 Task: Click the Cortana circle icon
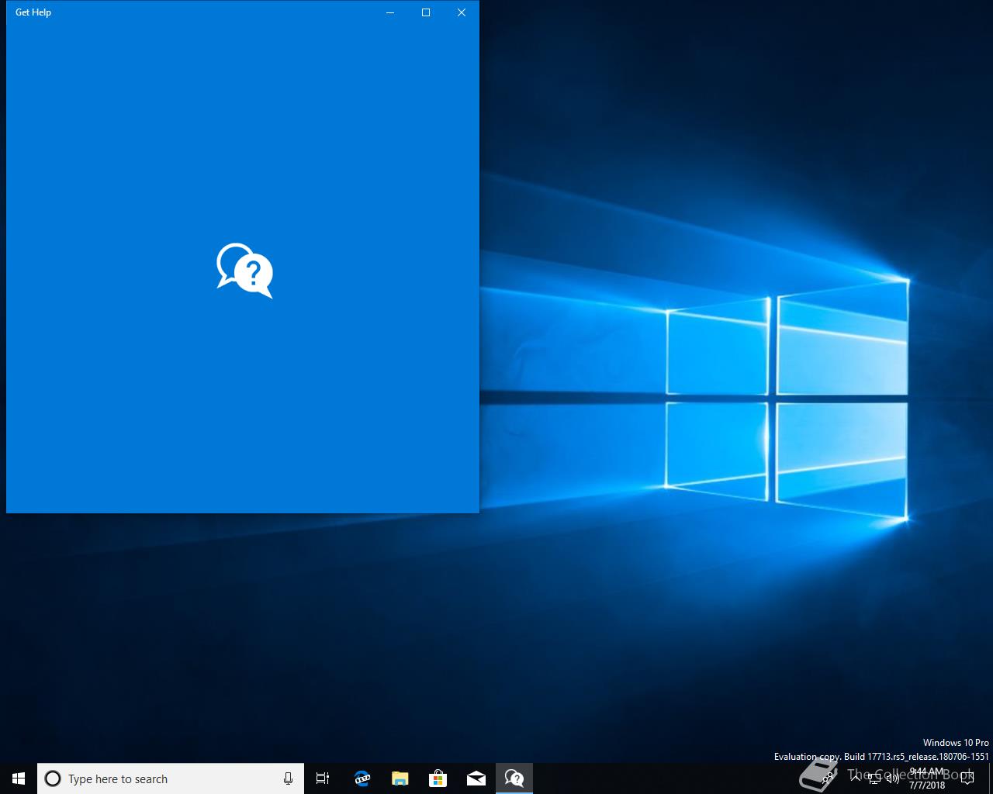tap(53, 778)
